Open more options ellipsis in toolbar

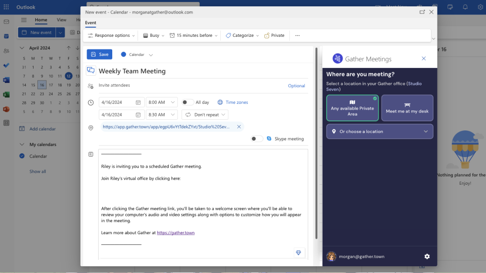[297, 35]
